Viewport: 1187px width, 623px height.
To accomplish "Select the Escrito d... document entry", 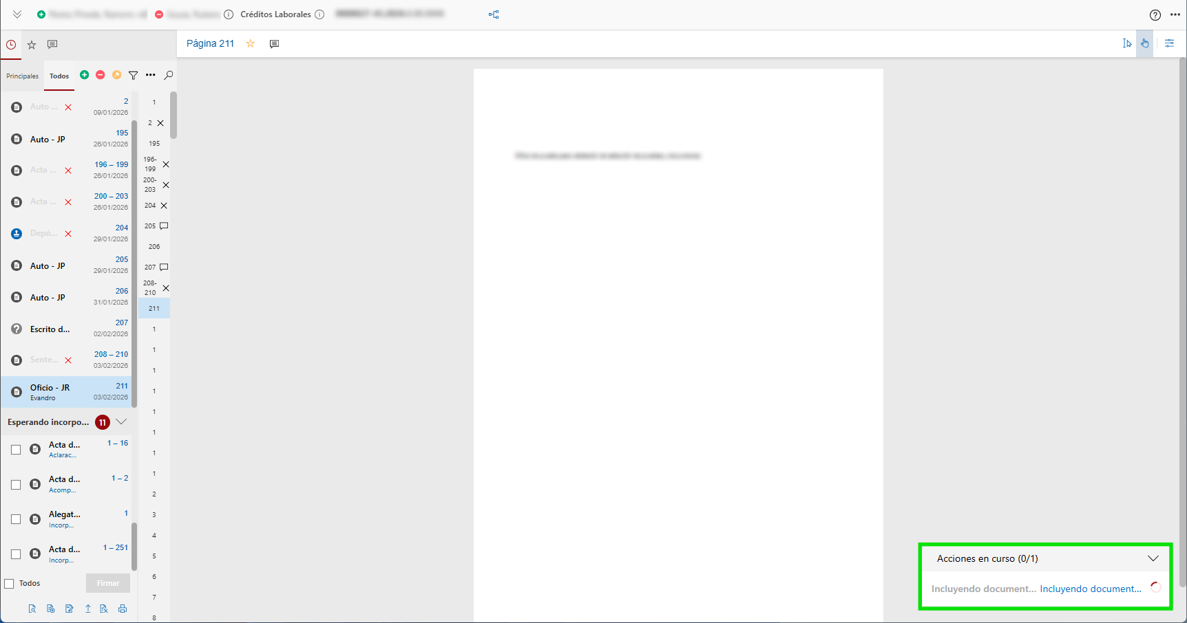I will [50, 329].
